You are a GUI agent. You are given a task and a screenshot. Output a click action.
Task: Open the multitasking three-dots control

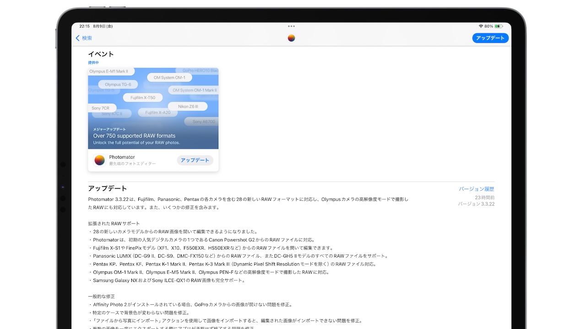pos(291,26)
